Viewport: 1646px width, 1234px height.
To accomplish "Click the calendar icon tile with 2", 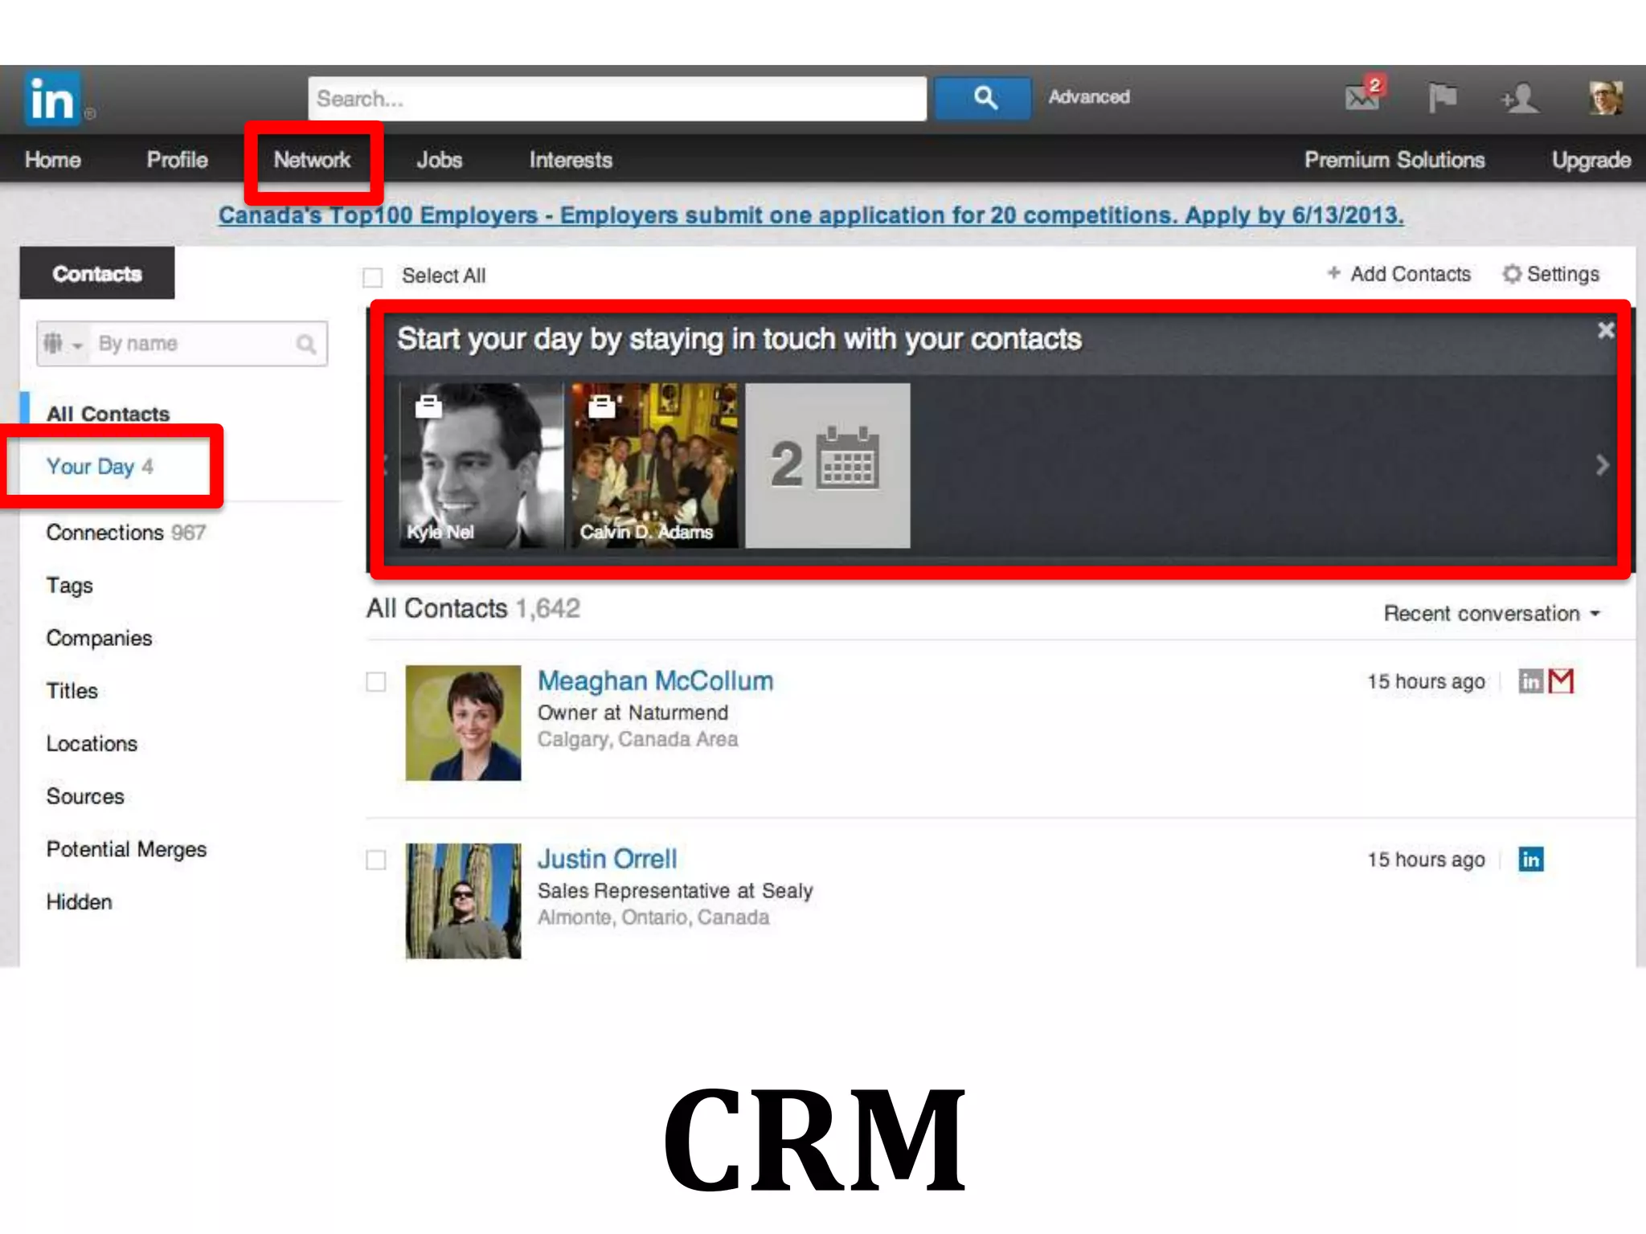I will point(828,465).
